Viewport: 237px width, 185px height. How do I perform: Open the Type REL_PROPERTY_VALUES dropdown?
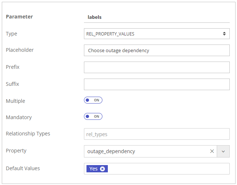(152, 34)
